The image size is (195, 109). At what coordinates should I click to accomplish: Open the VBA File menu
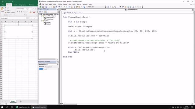pos(43,4)
